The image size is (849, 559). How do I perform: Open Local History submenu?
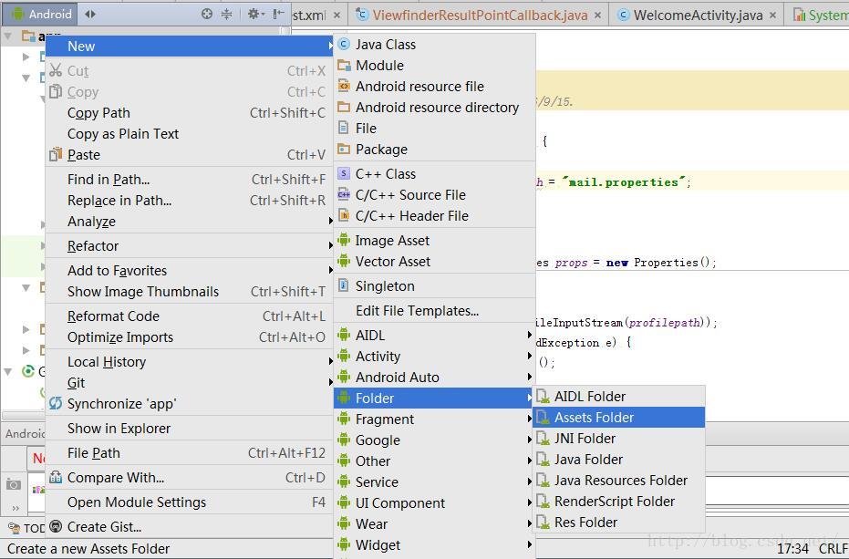(189, 362)
